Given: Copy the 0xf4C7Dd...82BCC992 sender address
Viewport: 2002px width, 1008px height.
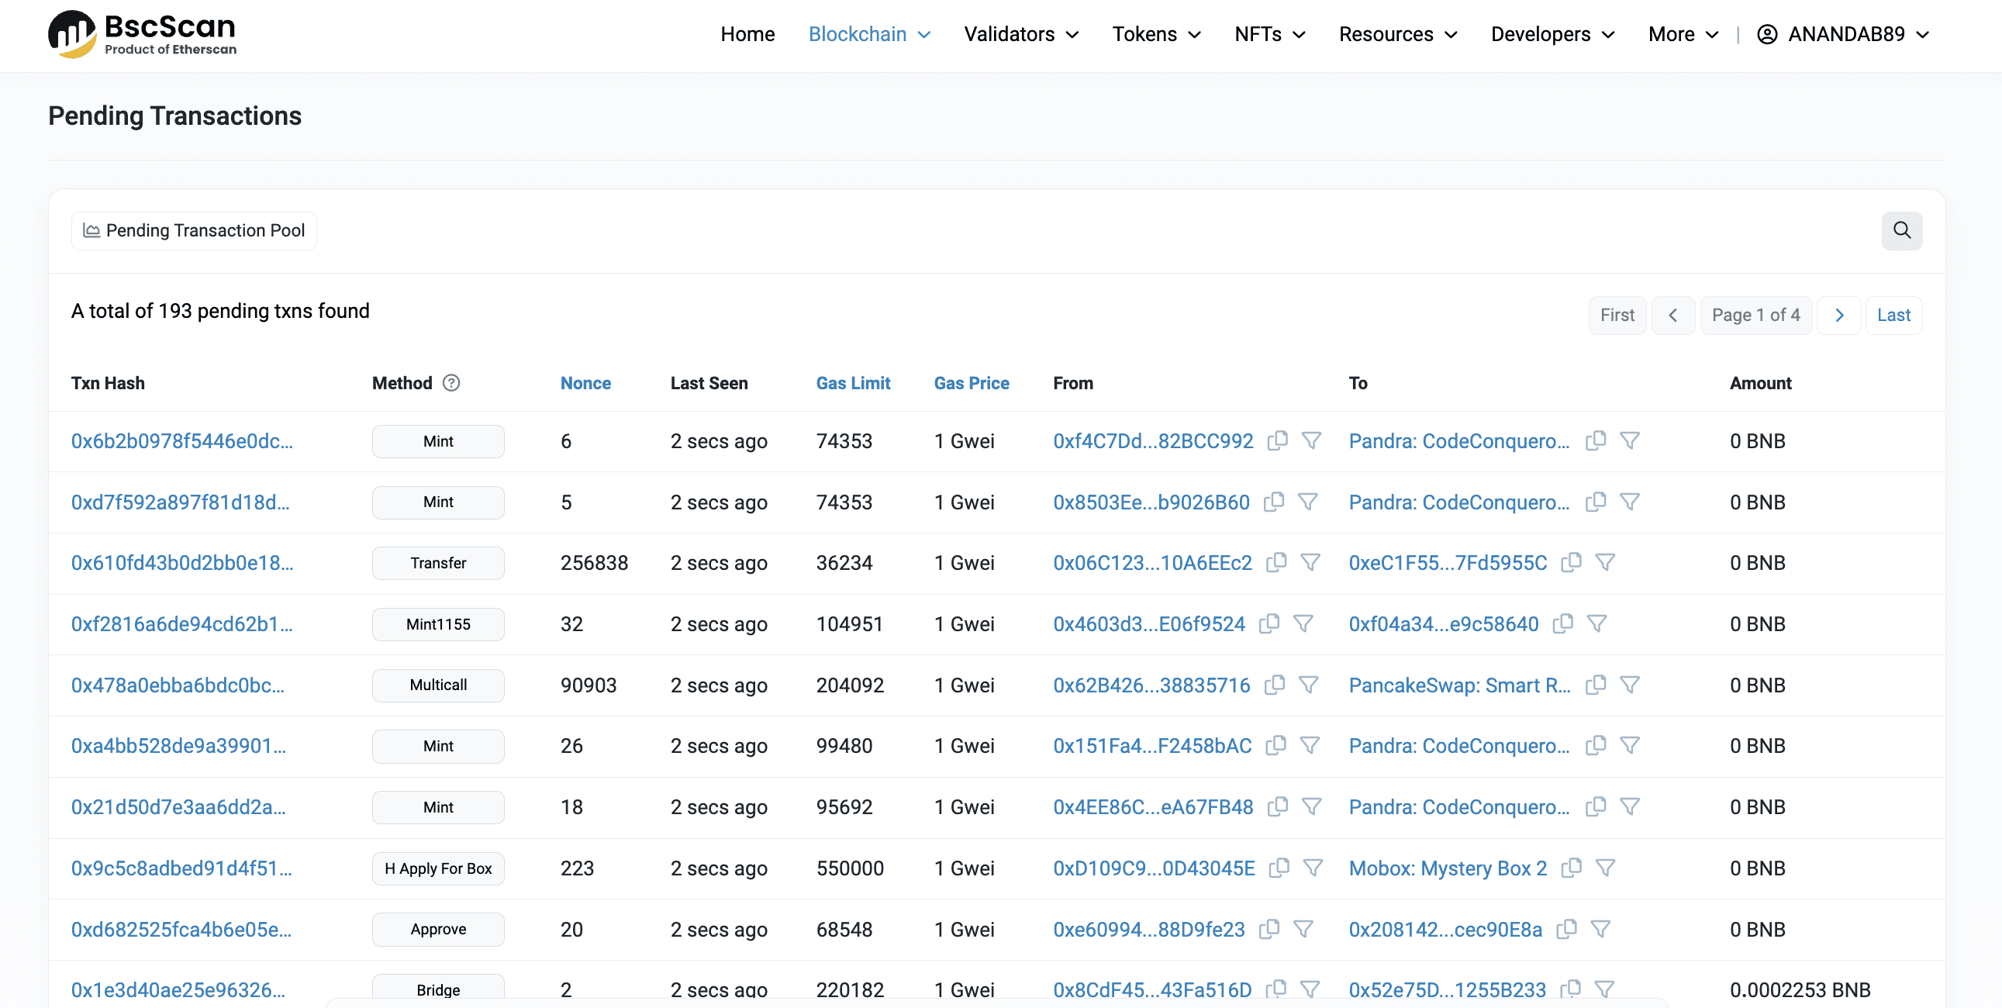Looking at the screenshot, I should point(1277,440).
